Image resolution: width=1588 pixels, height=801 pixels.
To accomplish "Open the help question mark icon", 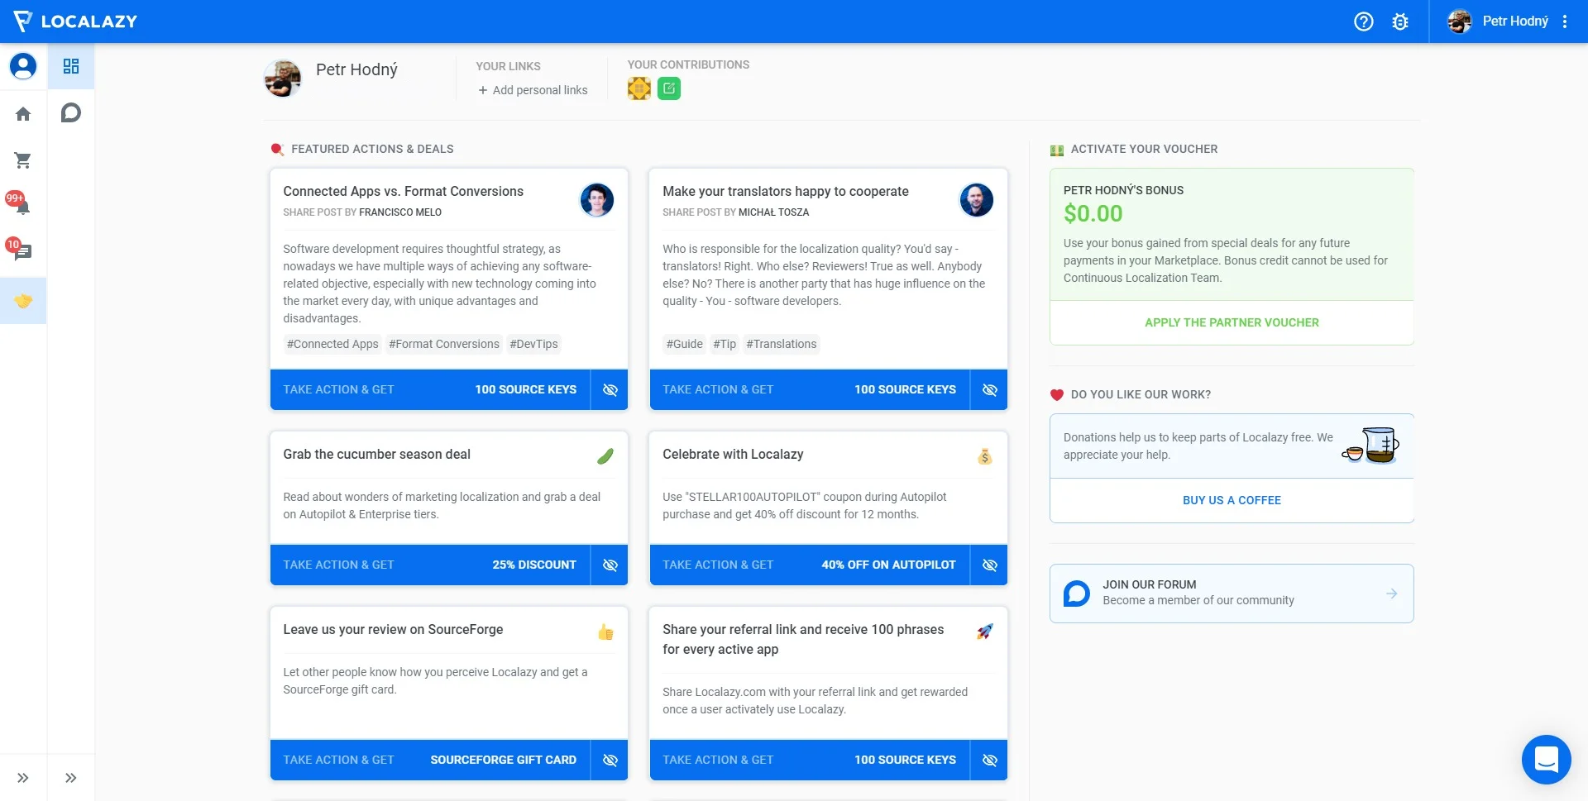I will (x=1363, y=21).
